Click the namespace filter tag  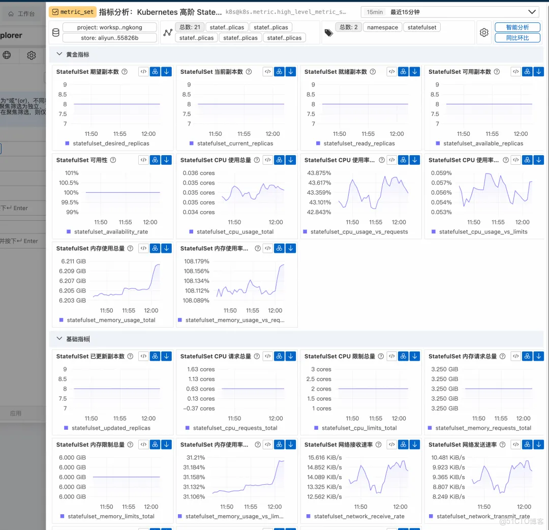[x=382, y=27]
